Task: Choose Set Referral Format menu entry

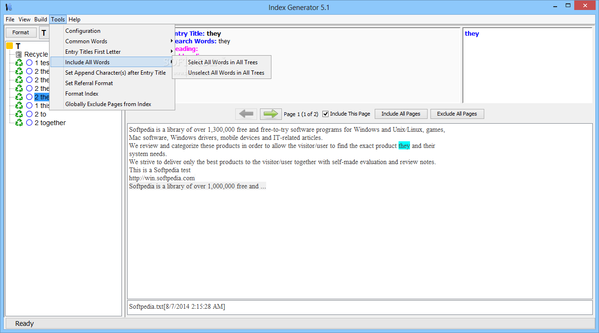Action: tap(112, 83)
